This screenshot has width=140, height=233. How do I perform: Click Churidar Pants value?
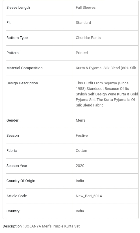[88, 38]
